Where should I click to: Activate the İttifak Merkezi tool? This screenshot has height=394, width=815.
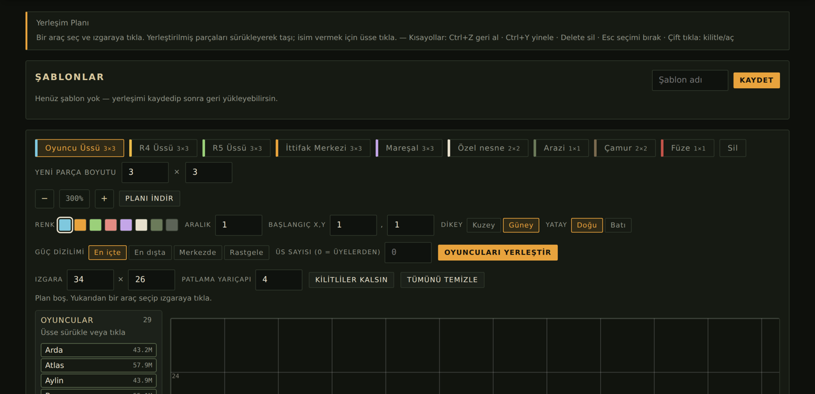(323, 148)
